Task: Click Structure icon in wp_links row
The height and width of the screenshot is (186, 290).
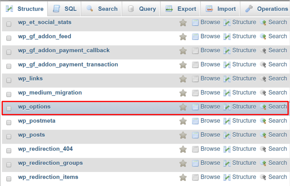Action: point(227,79)
